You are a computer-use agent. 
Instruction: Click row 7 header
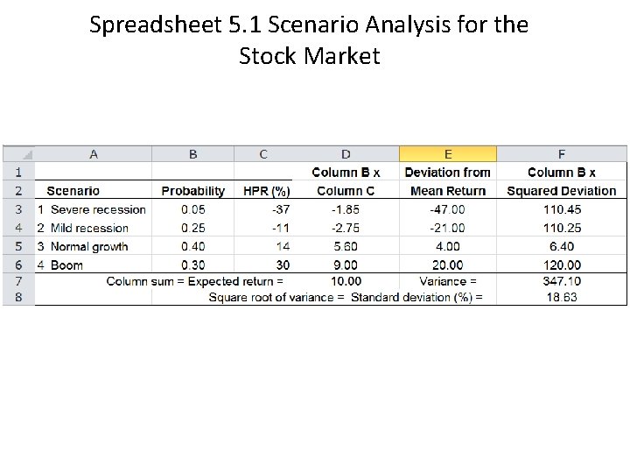[x=18, y=281]
